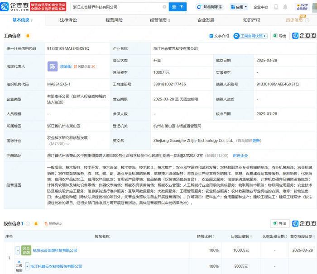Click the info circle next to 股东信息
Viewport: 317px width, 274px height.
point(28,224)
